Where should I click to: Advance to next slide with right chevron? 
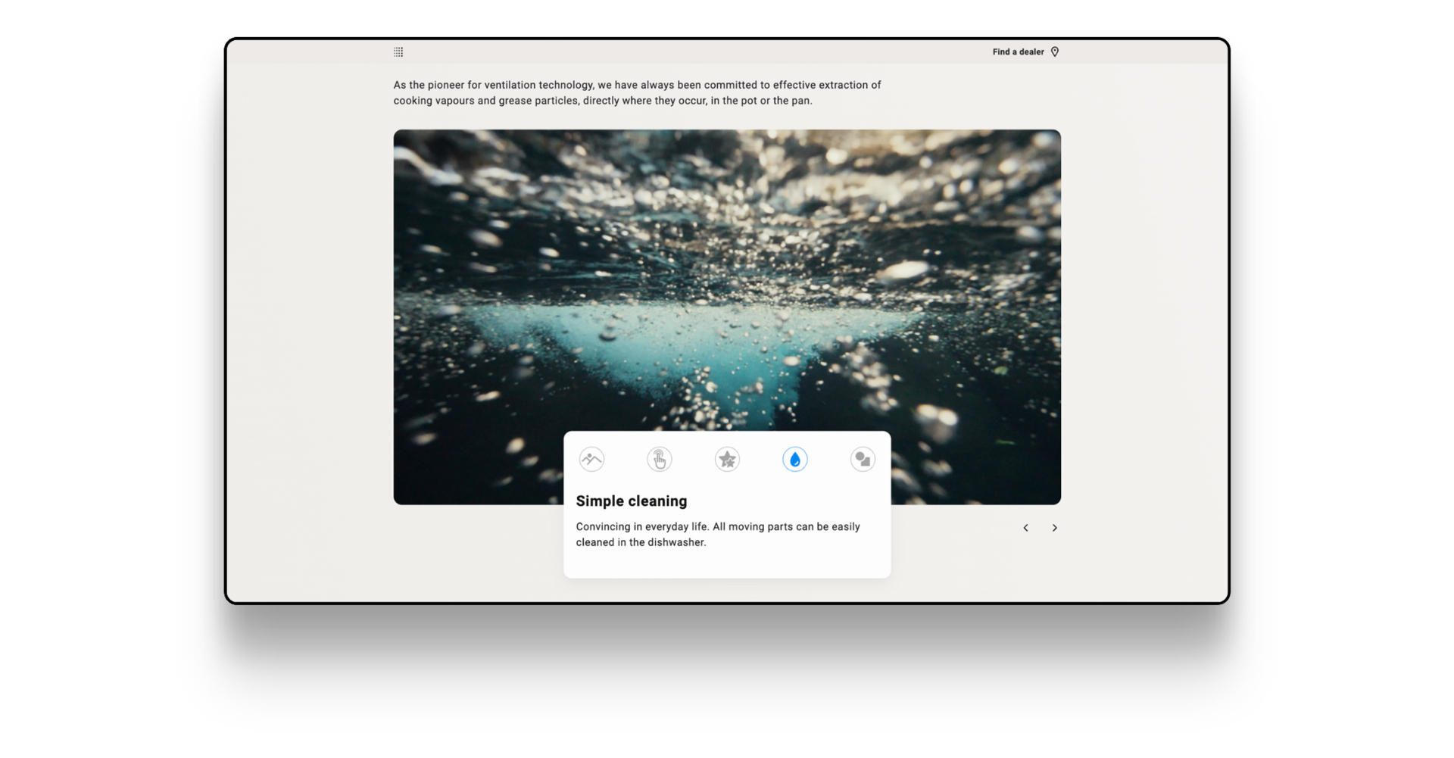1054,528
